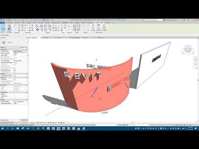This screenshot has height=149, width=199.
Task: Click the Unconnected Height value field
Action: pos(20,62)
